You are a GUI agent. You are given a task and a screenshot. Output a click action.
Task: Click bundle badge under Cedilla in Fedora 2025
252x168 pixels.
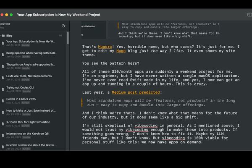pyautogui.click(x=26, y=103)
